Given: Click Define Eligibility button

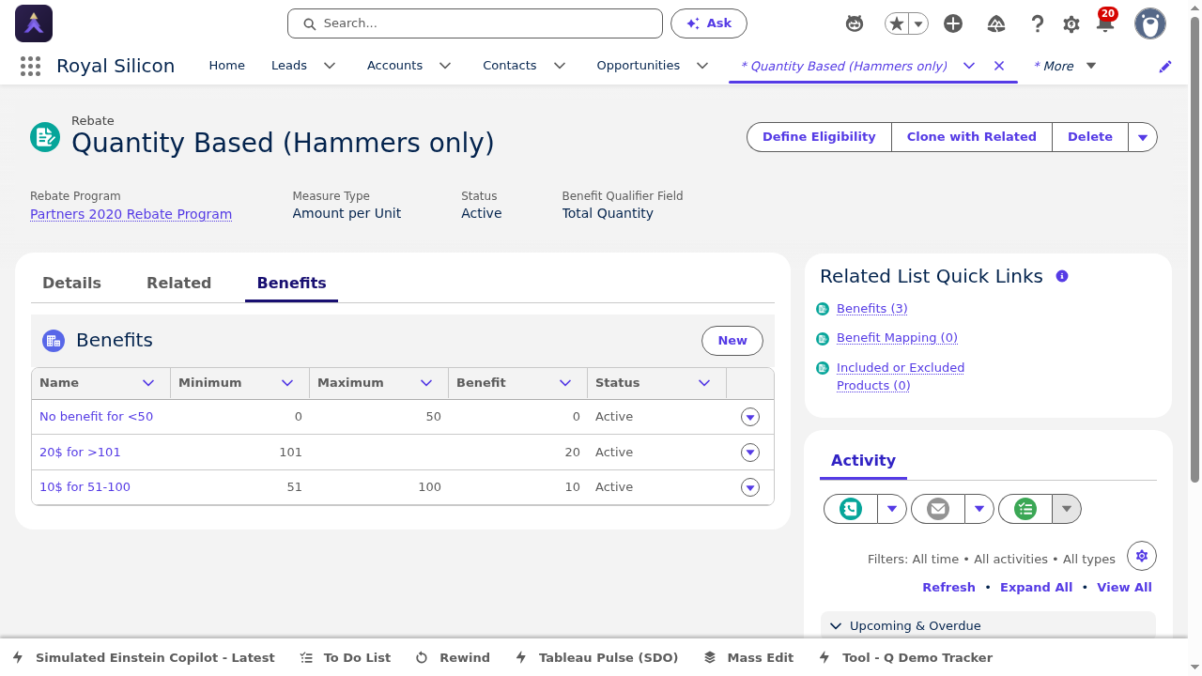Looking at the screenshot, I should click(x=819, y=137).
